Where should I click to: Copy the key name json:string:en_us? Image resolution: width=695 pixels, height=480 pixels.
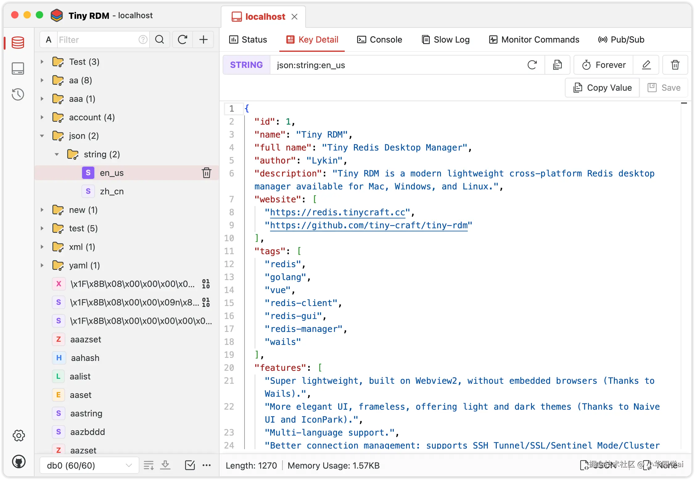(x=557, y=65)
